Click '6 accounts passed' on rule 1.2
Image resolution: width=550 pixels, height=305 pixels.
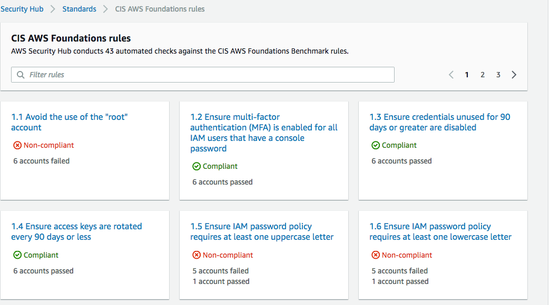click(x=222, y=182)
